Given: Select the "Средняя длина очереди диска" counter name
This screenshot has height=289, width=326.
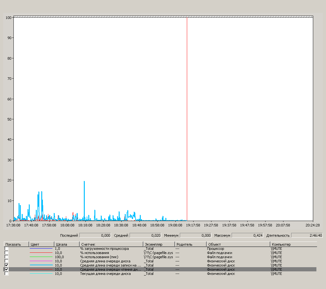Looking at the screenshot, I should 105,261.
